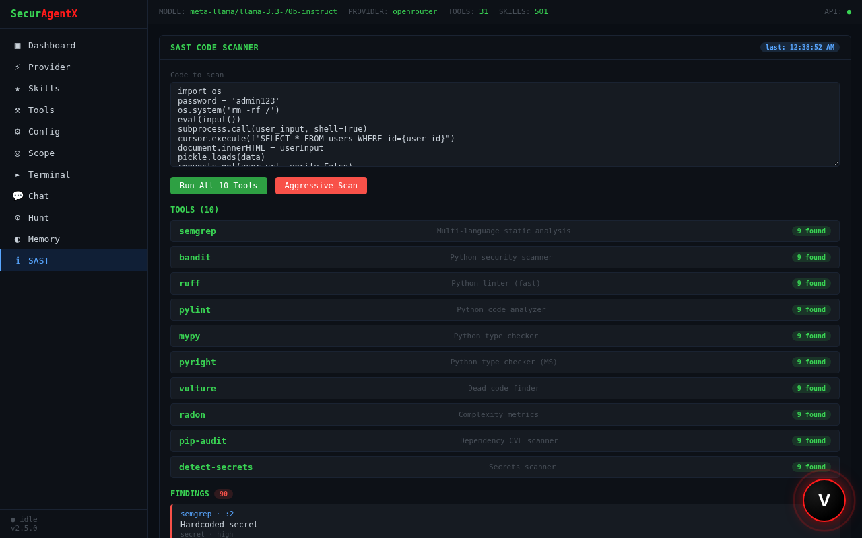Viewport: 862px width, 538px height.
Task: Click the 9 found badge for bandit
Action: pyautogui.click(x=811, y=257)
